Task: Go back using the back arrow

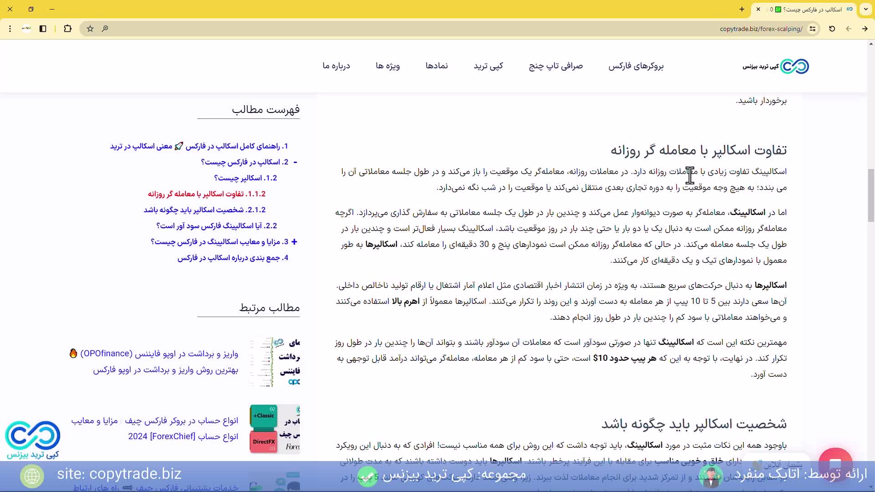Action: click(x=849, y=29)
